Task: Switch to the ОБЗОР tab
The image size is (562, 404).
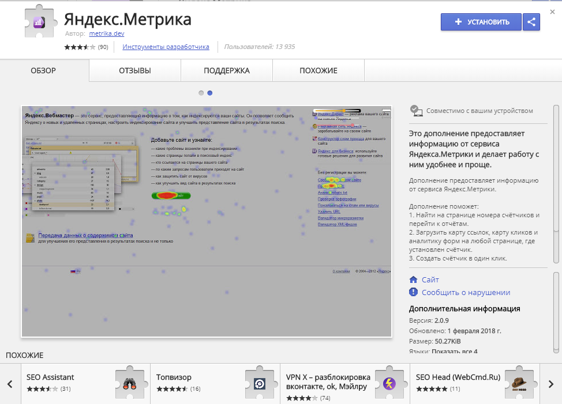Action: coord(43,70)
